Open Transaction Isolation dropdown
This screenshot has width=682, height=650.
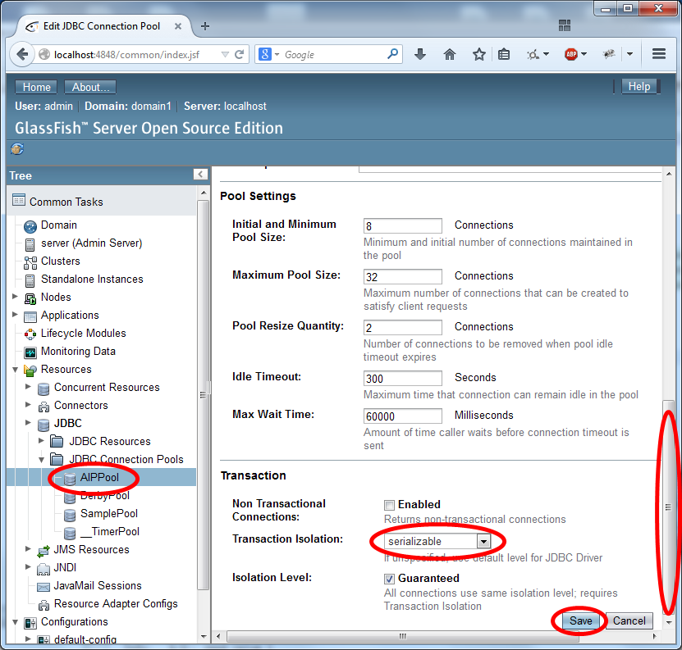pos(483,542)
